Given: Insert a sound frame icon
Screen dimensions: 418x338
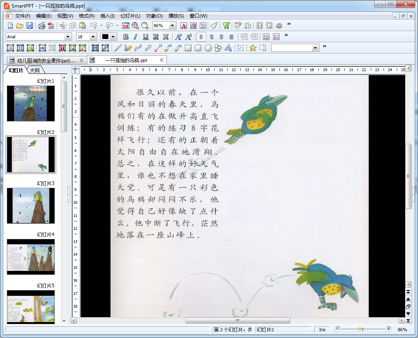Looking at the screenshot, I should tap(105, 48).
